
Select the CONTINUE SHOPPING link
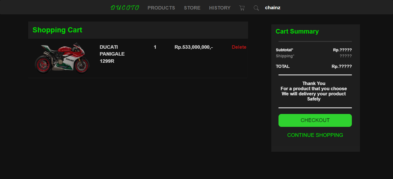[315, 135]
